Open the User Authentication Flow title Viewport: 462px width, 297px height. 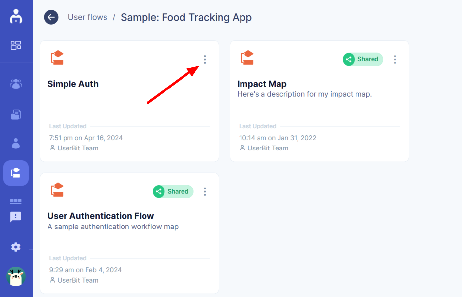tap(101, 216)
